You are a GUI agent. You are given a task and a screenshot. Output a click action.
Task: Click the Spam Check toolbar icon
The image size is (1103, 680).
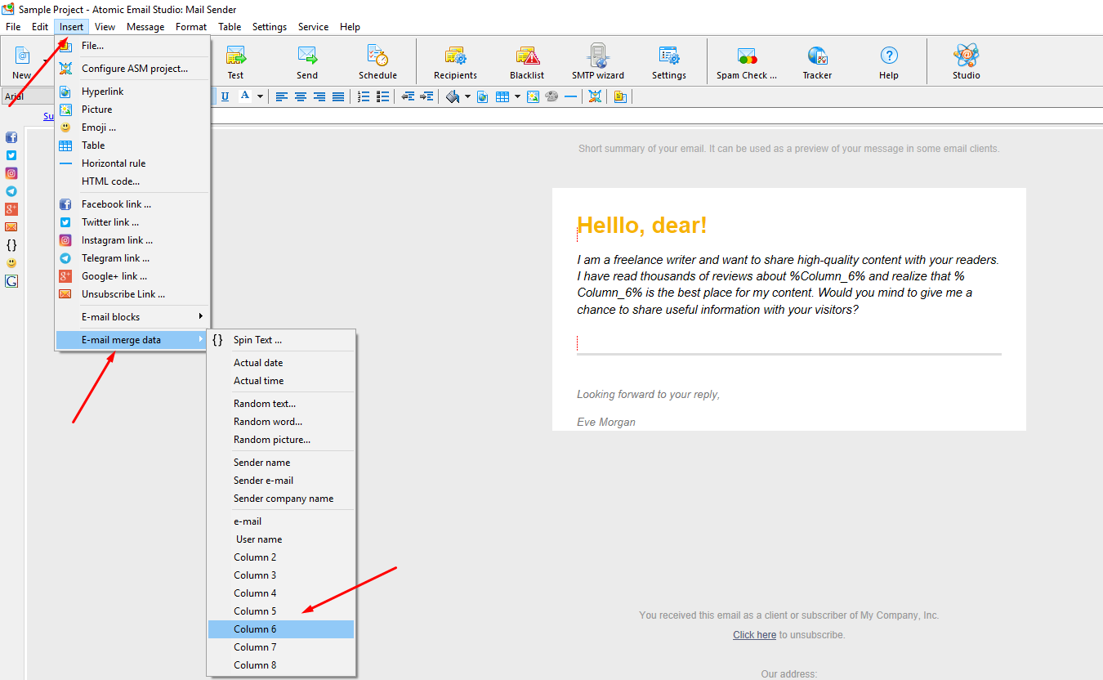(x=746, y=62)
